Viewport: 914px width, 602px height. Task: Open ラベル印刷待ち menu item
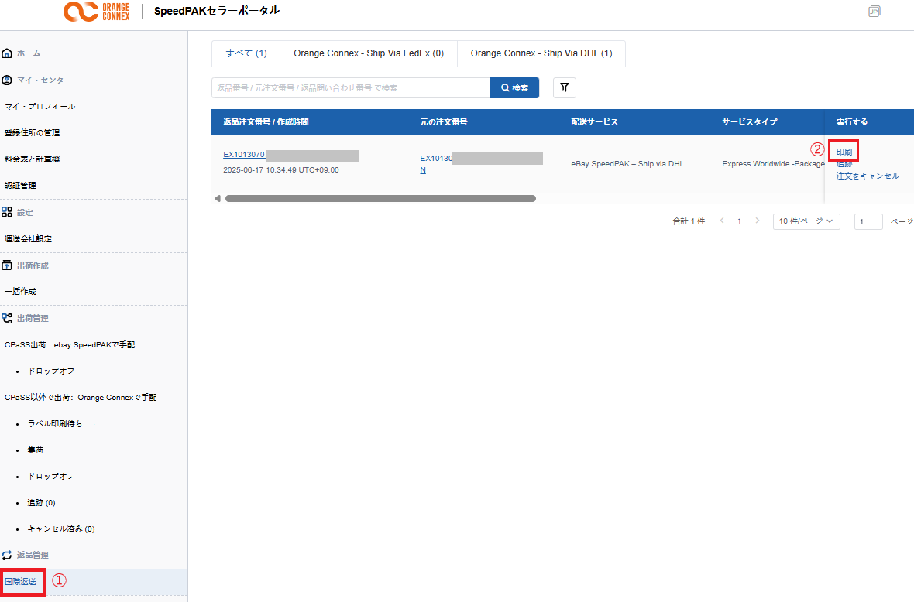pyautogui.click(x=55, y=424)
